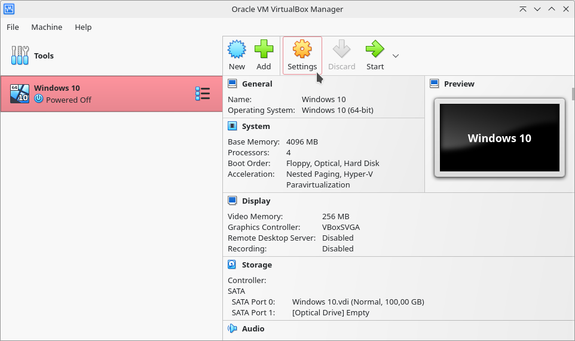Open the Display section header link

click(x=256, y=201)
